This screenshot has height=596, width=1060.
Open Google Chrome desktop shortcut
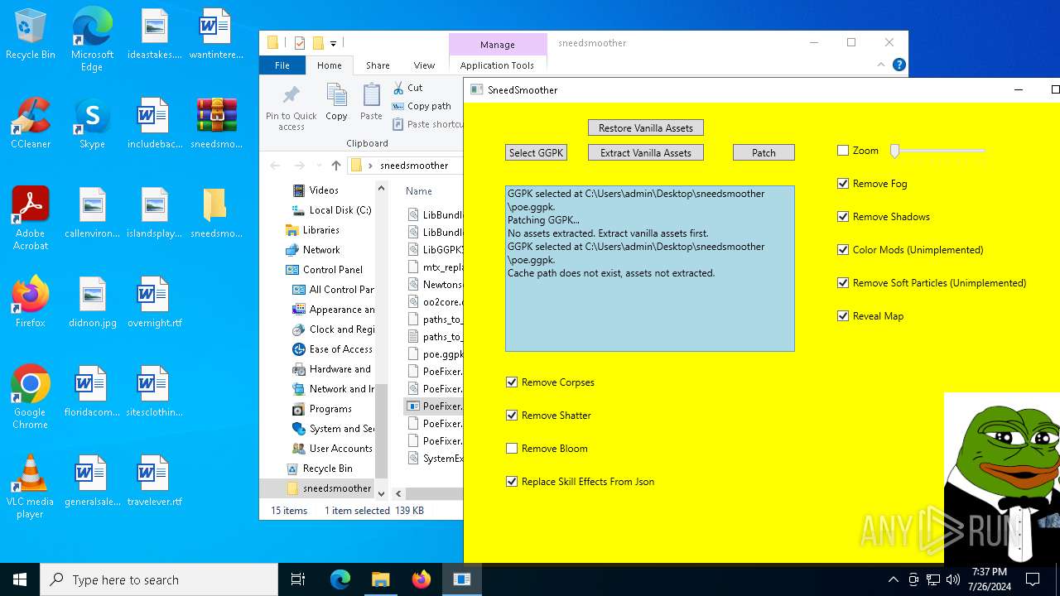pyautogui.click(x=31, y=397)
